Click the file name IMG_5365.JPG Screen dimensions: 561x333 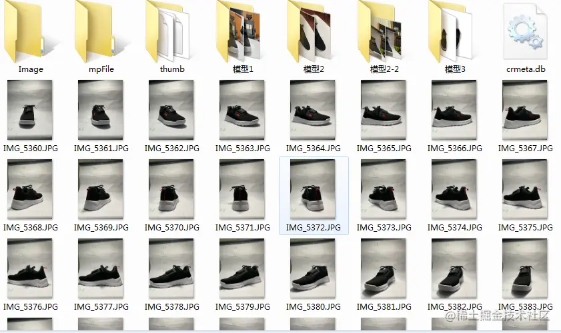[x=384, y=149]
